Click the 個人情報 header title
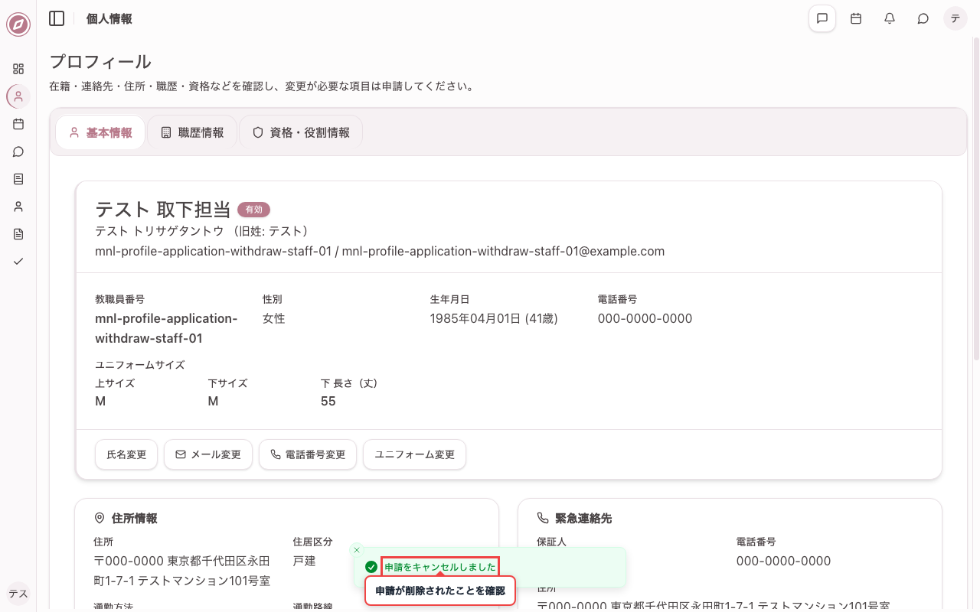The image size is (980, 612). pyautogui.click(x=109, y=18)
